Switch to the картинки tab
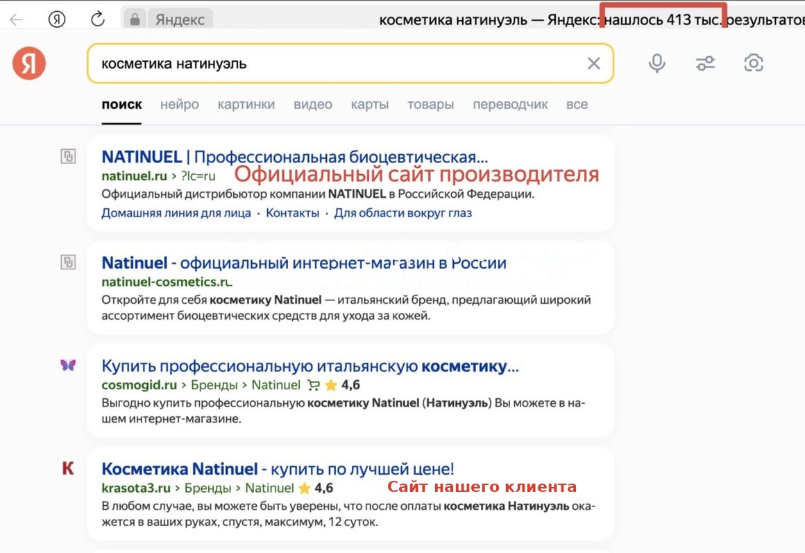The width and height of the screenshot is (805, 553). tap(246, 105)
